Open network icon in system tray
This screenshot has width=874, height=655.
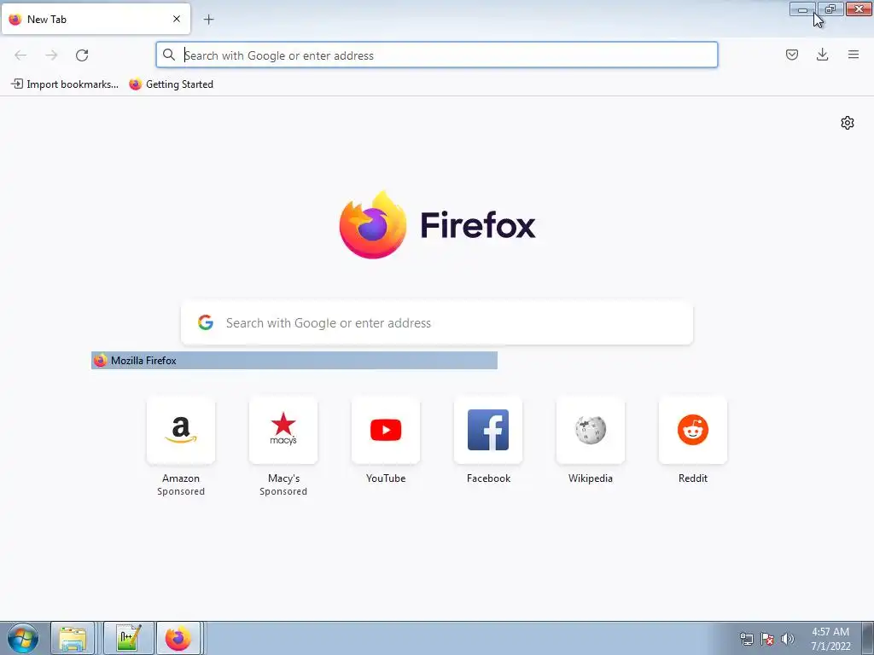(x=746, y=639)
